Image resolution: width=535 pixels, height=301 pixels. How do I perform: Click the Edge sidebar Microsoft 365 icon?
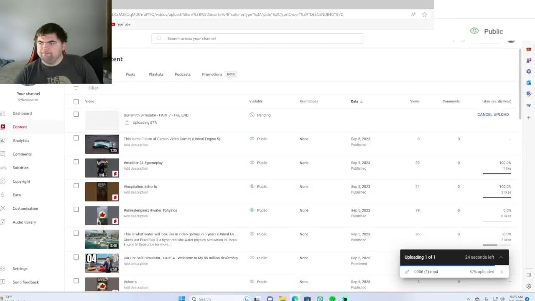point(529,71)
